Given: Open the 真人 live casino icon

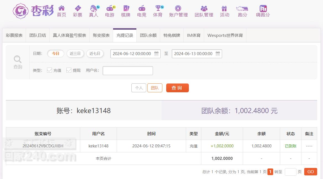Looking at the screenshot, I should tap(93, 8).
